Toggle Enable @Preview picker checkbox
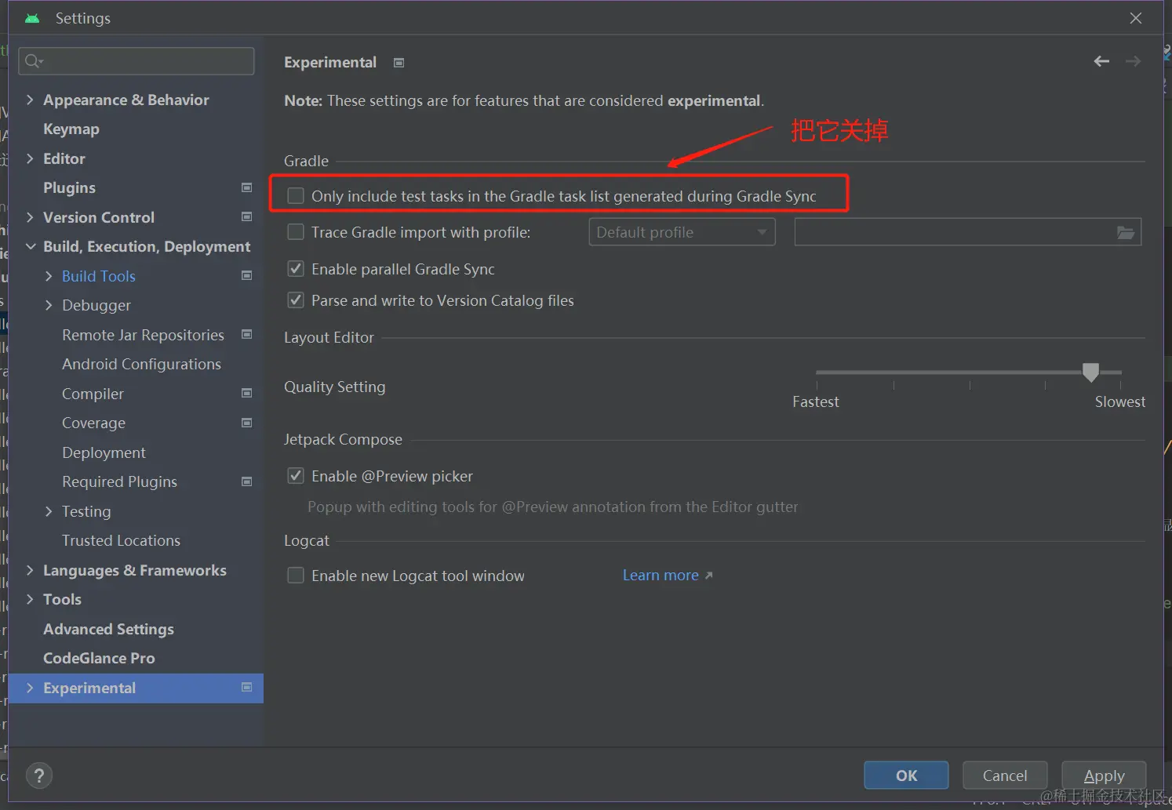Screen dimensions: 1172x810 tap(296, 476)
